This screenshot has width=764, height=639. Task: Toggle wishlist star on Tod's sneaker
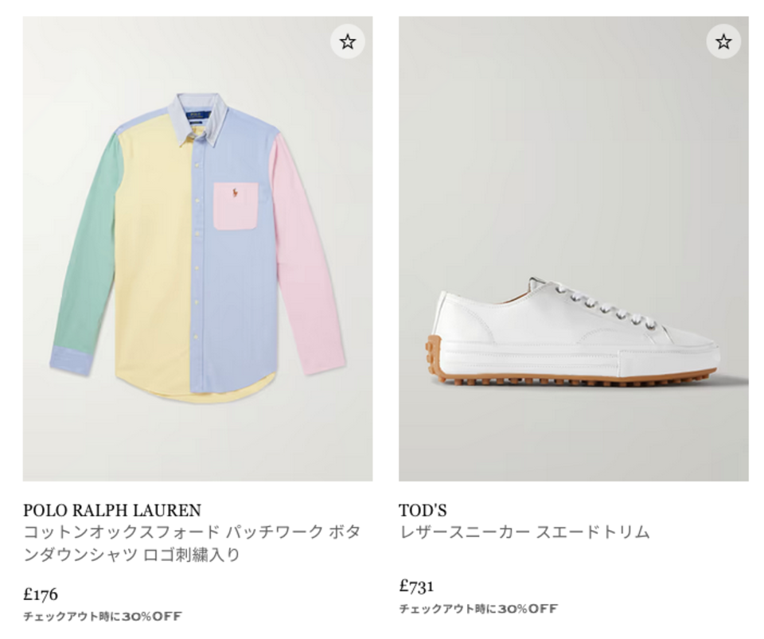click(723, 41)
